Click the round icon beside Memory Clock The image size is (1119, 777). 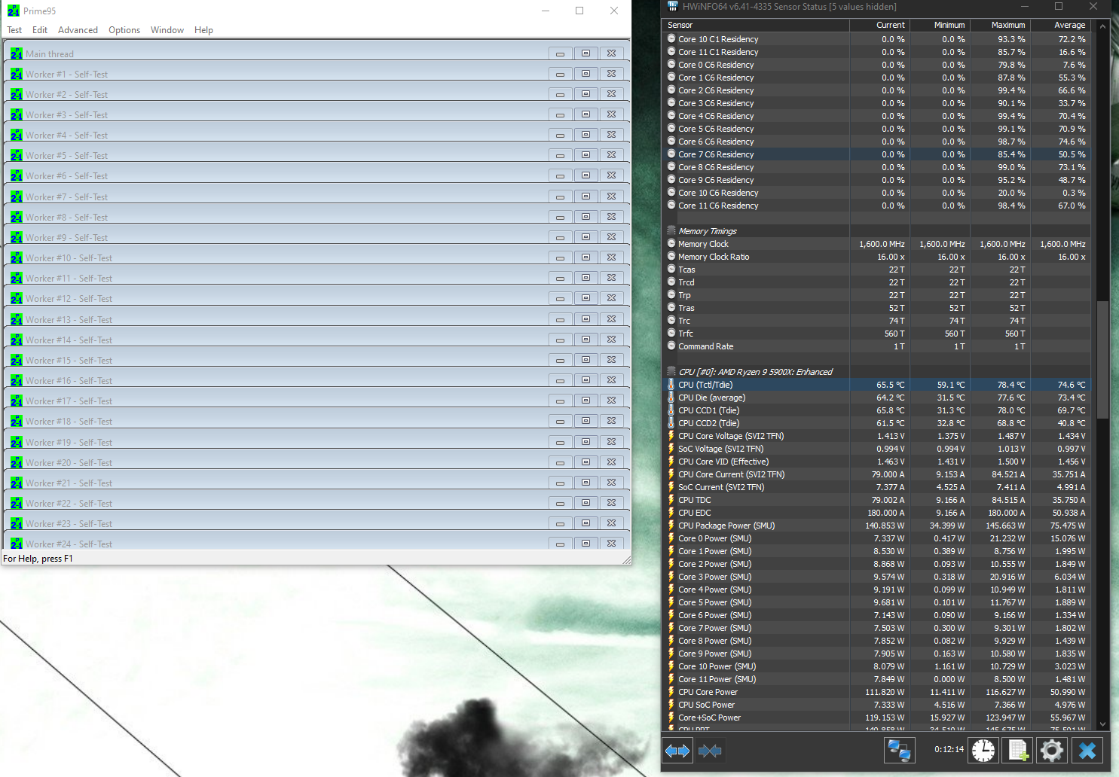(x=671, y=244)
